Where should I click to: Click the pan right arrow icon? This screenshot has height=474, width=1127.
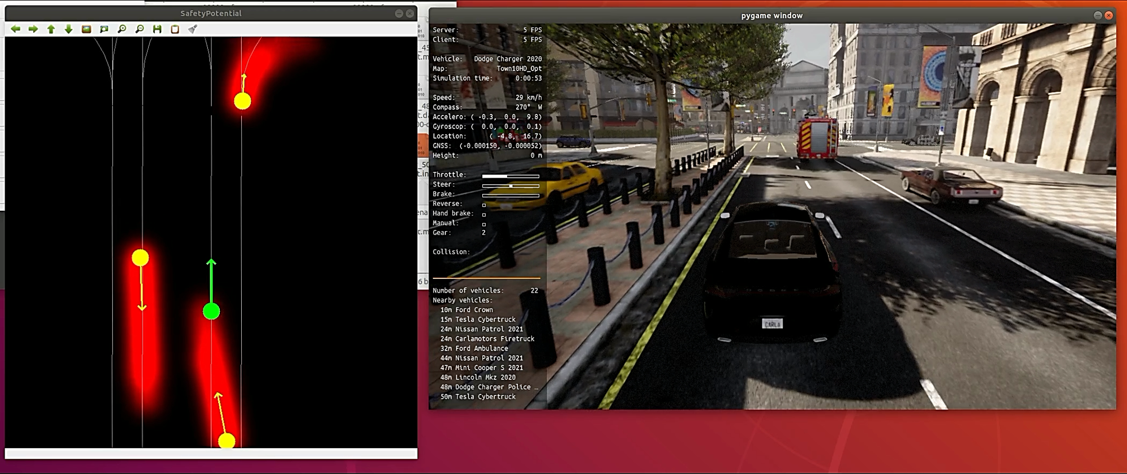(33, 29)
